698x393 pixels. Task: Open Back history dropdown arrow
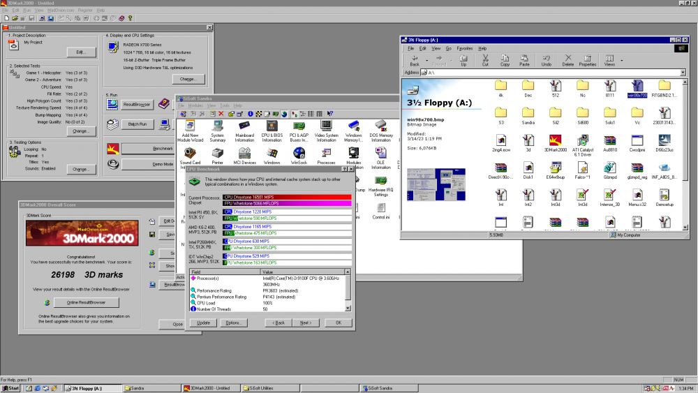click(427, 61)
